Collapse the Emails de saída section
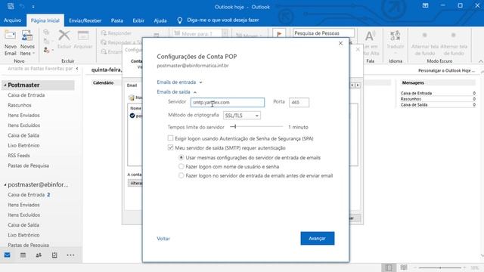Screen dimensions: 484x272 tap(176, 92)
